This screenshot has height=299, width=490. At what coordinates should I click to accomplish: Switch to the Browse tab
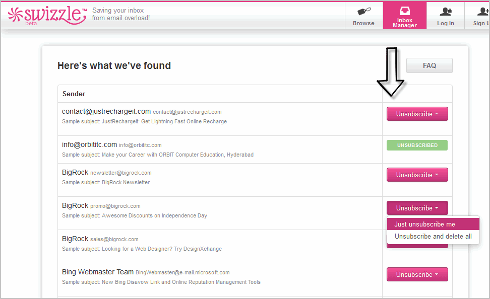pyautogui.click(x=364, y=23)
